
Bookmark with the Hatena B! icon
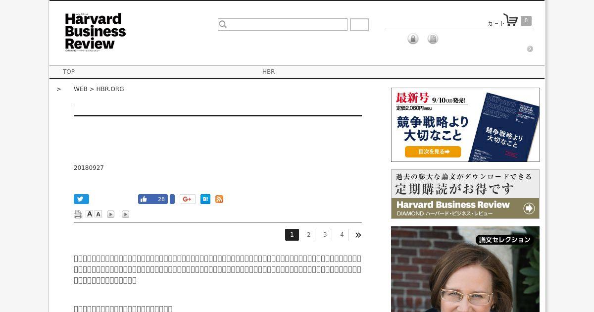pyautogui.click(x=205, y=199)
